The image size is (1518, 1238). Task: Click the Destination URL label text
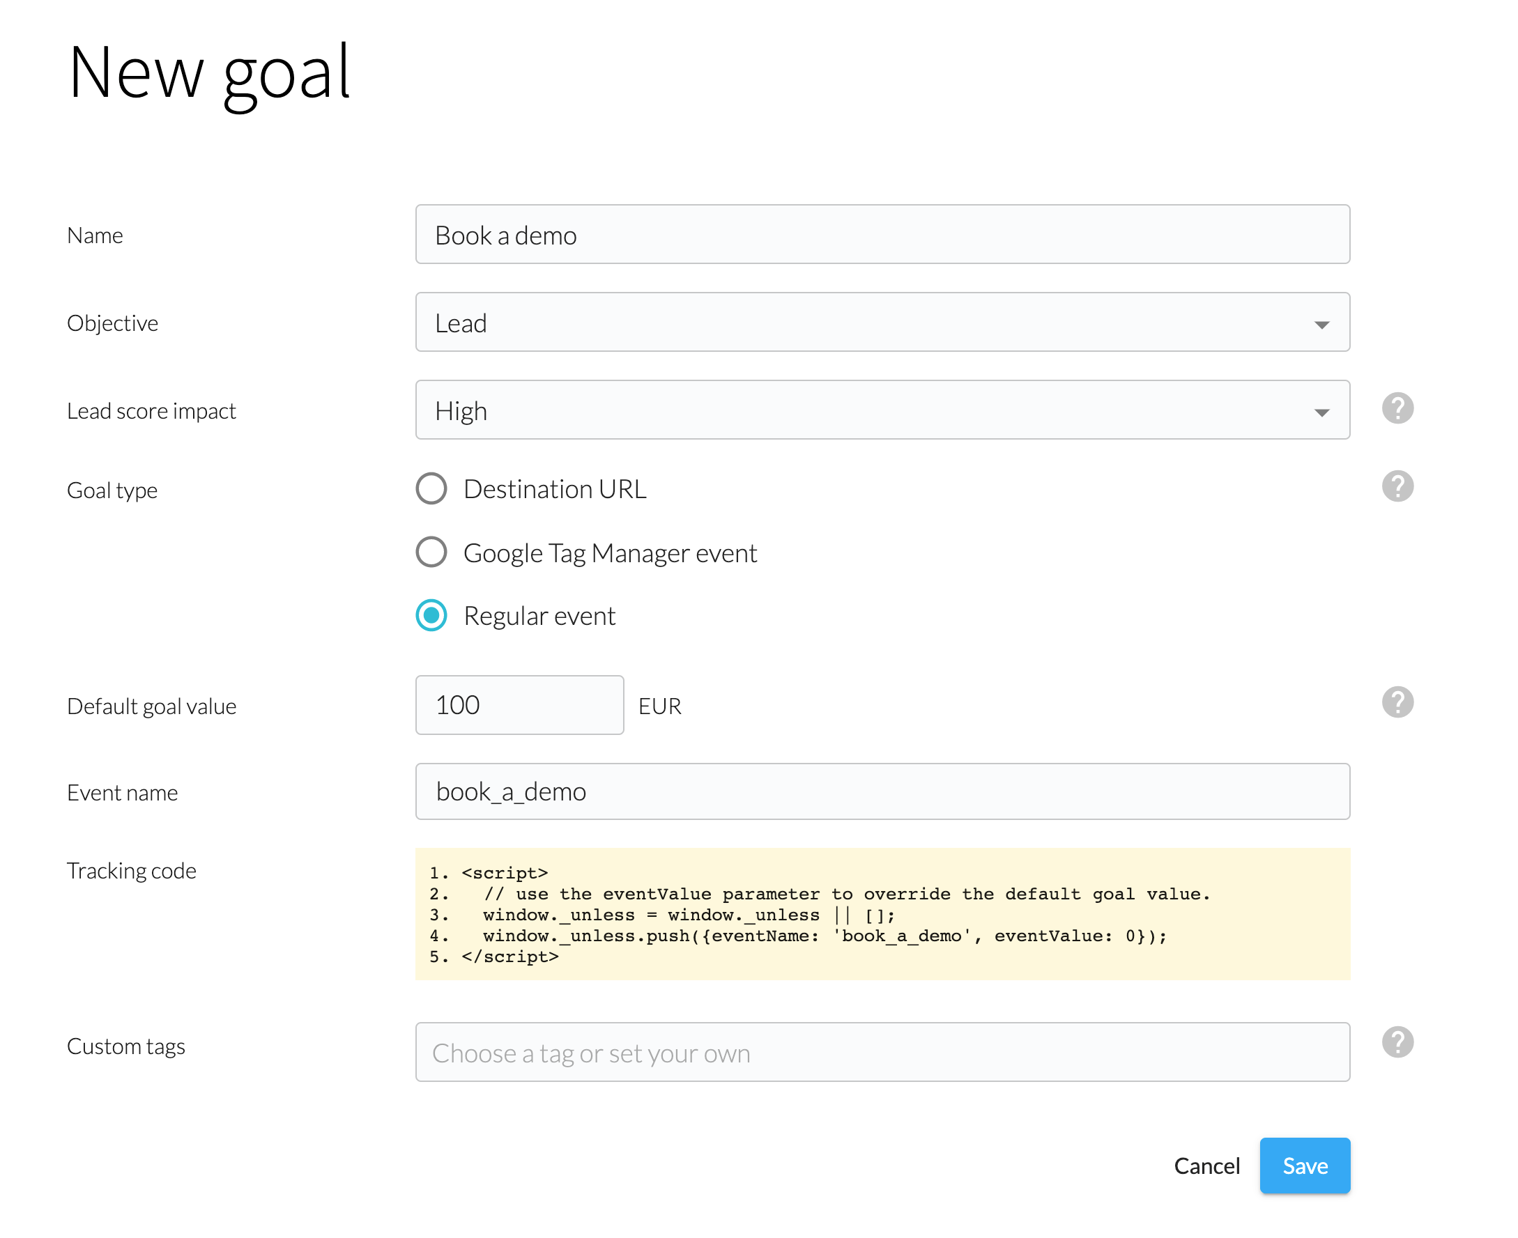click(555, 489)
